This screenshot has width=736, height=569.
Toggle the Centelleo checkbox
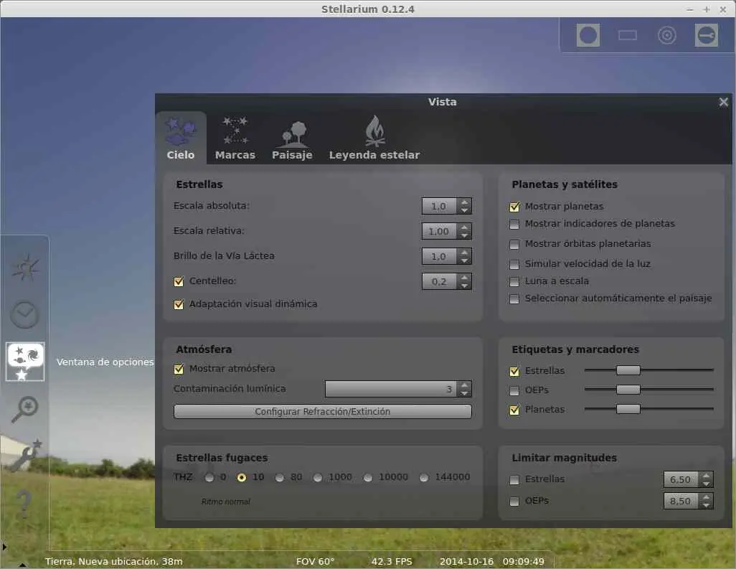pos(179,281)
